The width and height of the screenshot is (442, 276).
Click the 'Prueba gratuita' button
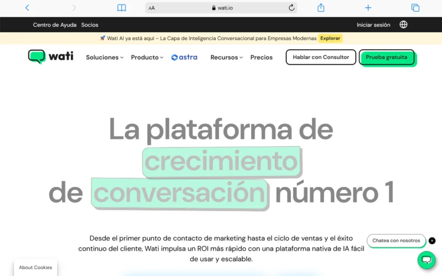pyautogui.click(x=386, y=57)
